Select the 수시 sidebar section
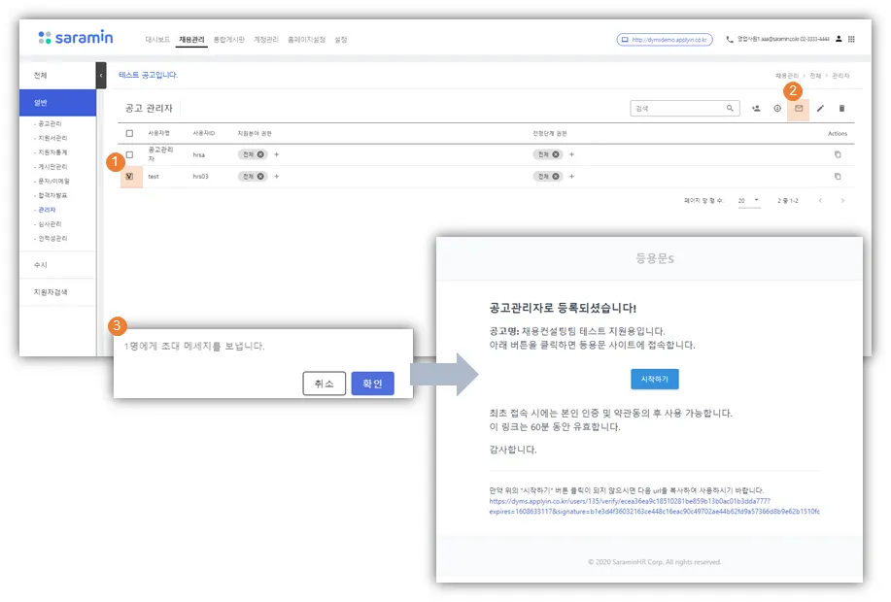The height and width of the screenshot is (602, 891). (x=57, y=265)
